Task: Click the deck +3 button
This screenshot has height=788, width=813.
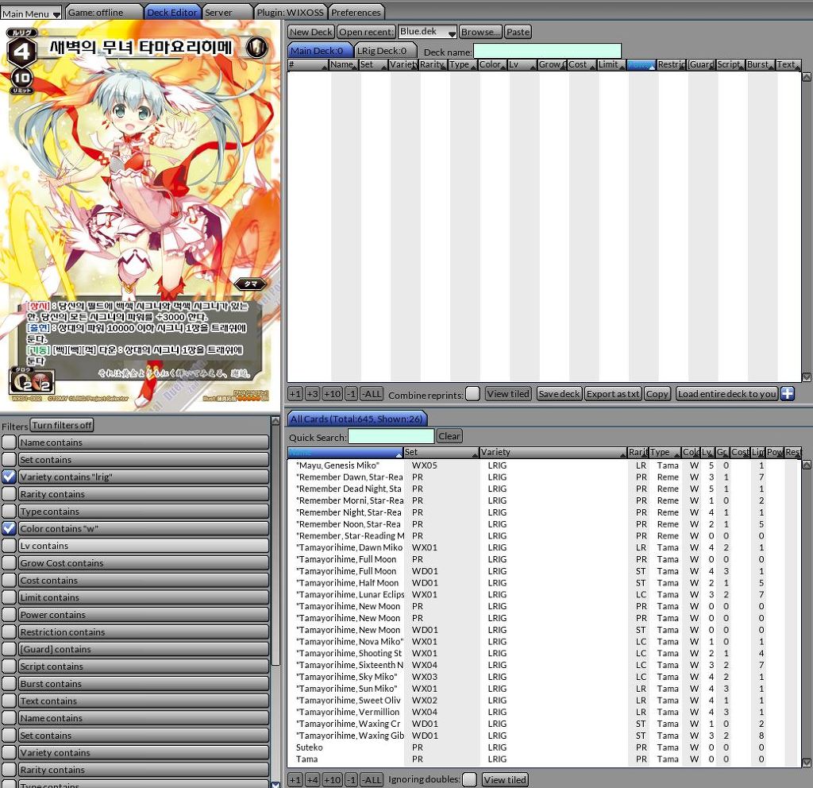Action: [x=312, y=394]
